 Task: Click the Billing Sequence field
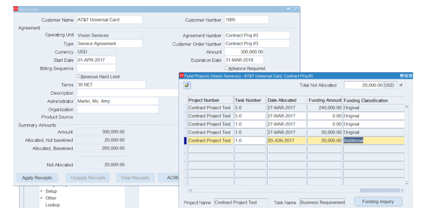(97, 68)
